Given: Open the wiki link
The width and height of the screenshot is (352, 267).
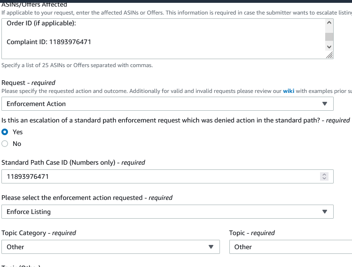Looking at the screenshot, I should (x=289, y=91).
